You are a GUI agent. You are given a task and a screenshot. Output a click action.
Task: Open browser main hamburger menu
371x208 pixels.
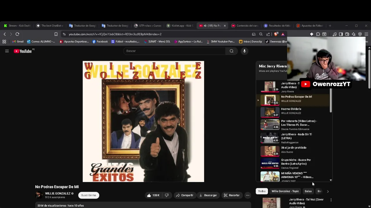(366, 34)
